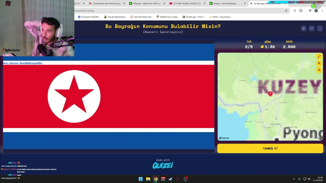Open Gofile Cloud Storage bookmark
This screenshot has width=326, height=183.
[220, 17]
